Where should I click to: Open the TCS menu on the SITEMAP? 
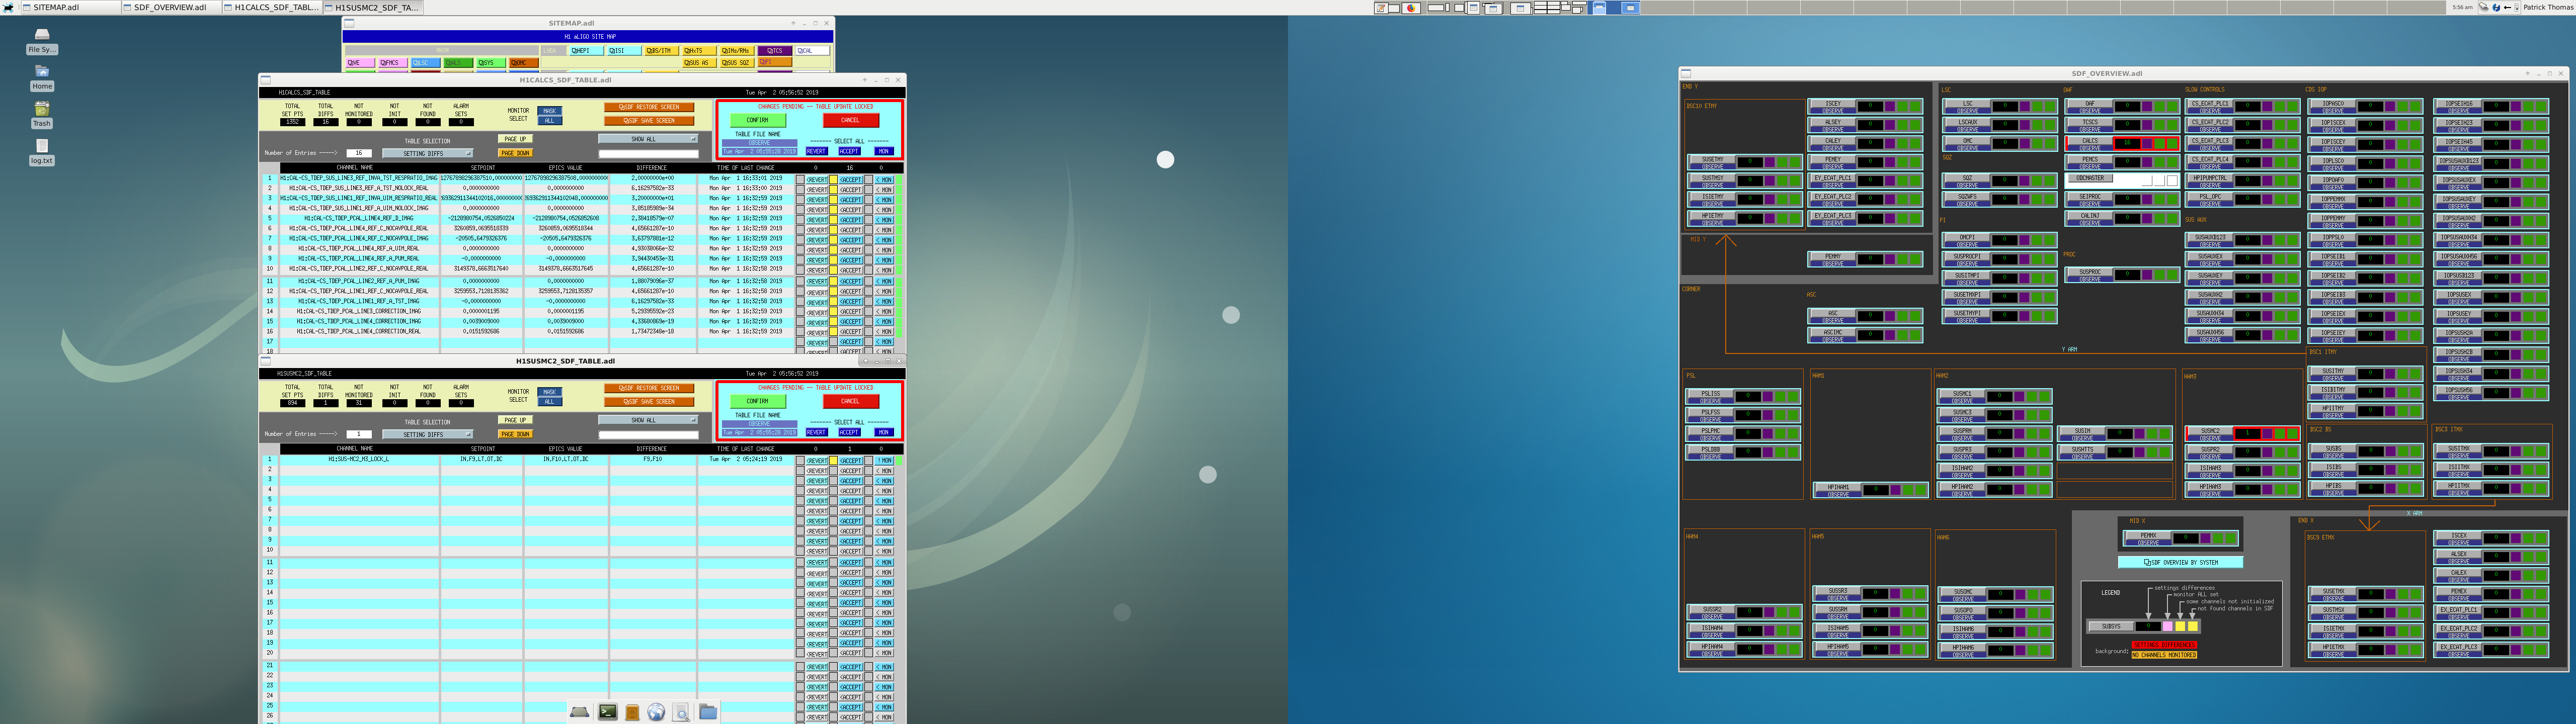point(775,50)
